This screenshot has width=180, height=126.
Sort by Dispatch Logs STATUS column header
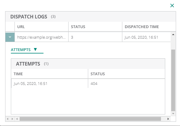tap(95, 27)
